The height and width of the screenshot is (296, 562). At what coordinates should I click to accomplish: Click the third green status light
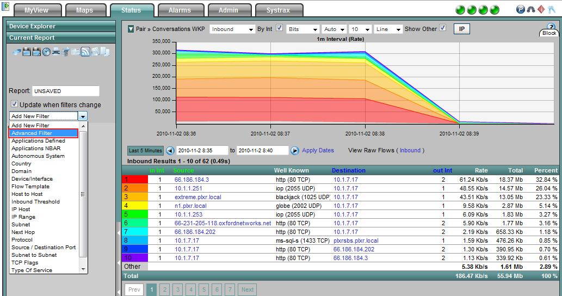tap(483, 10)
